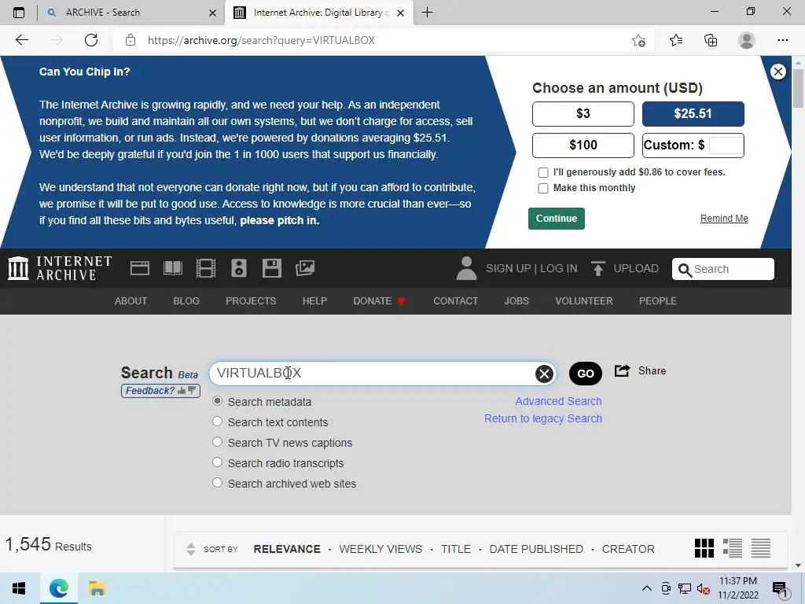805x604 pixels.
Task: Close the Internet Archive tab
Action: point(401,13)
